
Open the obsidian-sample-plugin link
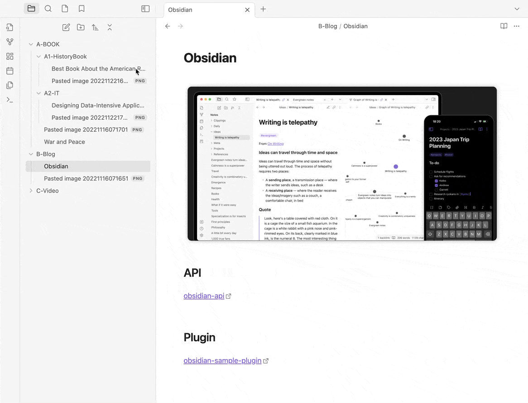click(222, 360)
